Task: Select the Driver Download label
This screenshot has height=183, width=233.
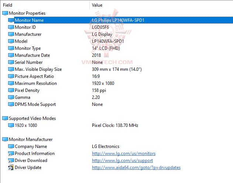Action: [x=31, y=160]
